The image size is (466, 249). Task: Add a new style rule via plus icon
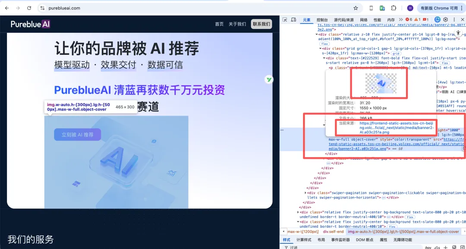click(x=446, y=247)
